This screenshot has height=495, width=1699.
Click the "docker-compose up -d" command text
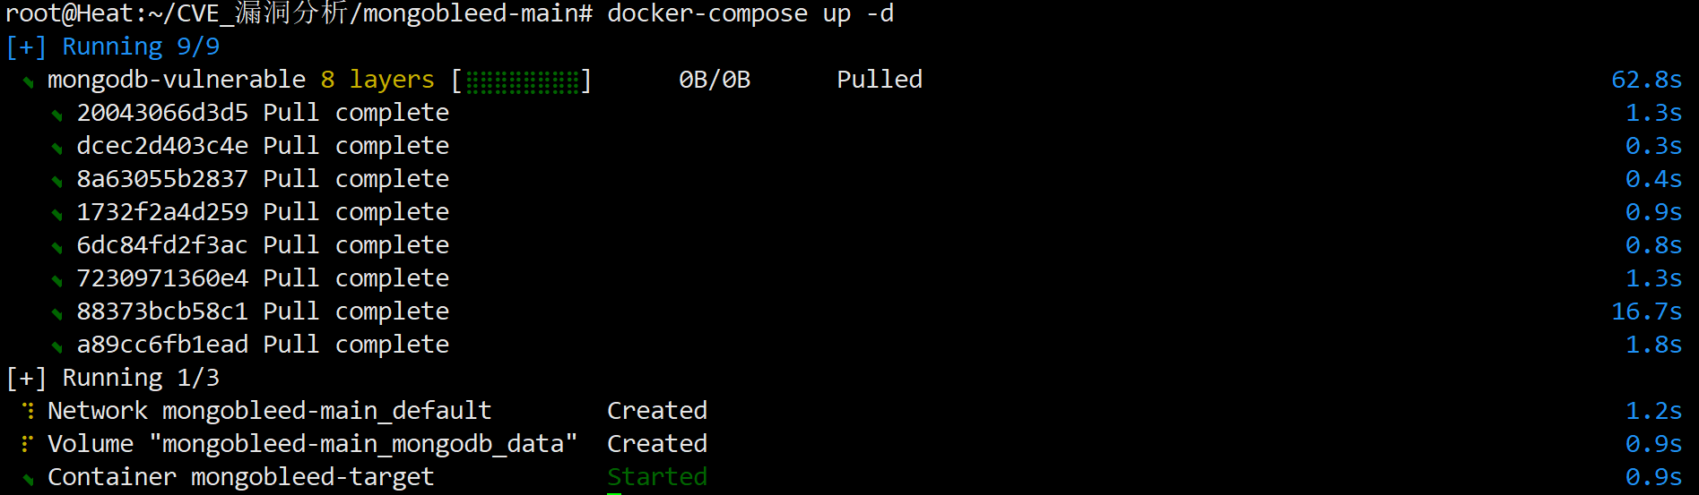[x=750, y=14]
